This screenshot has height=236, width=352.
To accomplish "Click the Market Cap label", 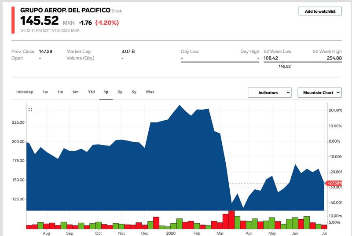I will [79, 52].
